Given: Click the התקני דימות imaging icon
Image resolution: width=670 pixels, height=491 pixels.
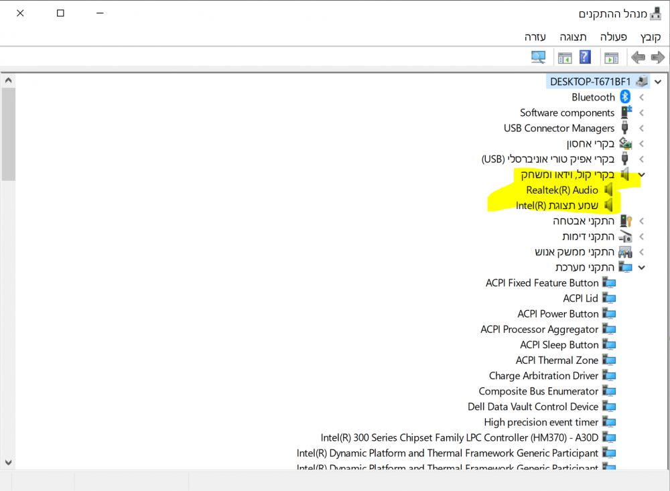Looking at the screenshot, I should [626, 236].
